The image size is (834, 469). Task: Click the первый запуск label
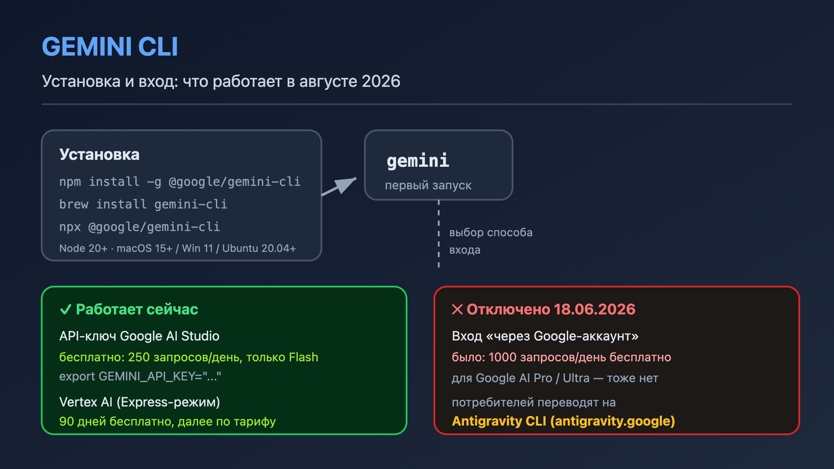point(428,185)
